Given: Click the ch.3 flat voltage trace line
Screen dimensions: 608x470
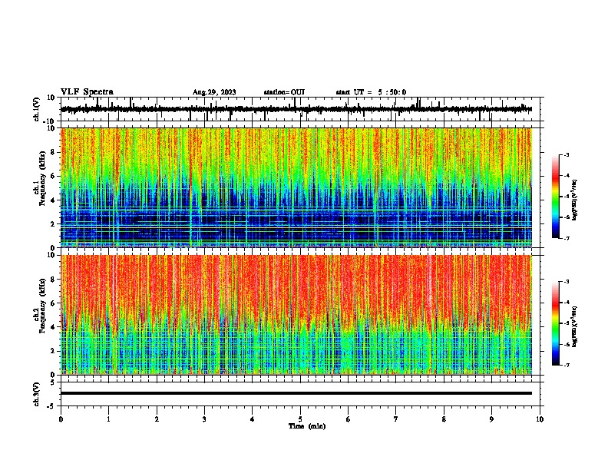Looking at the screenshot, I should click(x=296, y=393).
